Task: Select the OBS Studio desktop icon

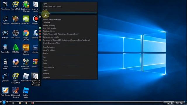Action: point(15,34)
